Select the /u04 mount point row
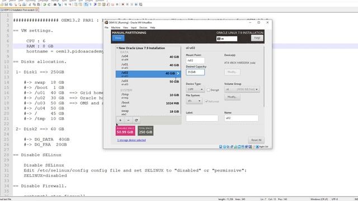This screenshot has height=201, width=358. coord(148,58)
